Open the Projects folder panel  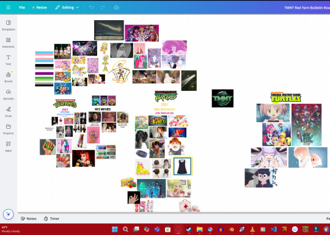point(9,129)
